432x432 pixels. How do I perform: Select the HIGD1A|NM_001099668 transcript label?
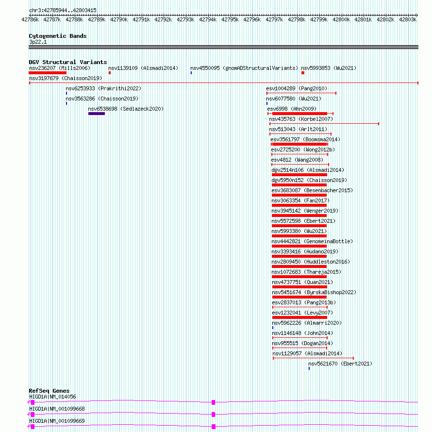click(57, 409)
